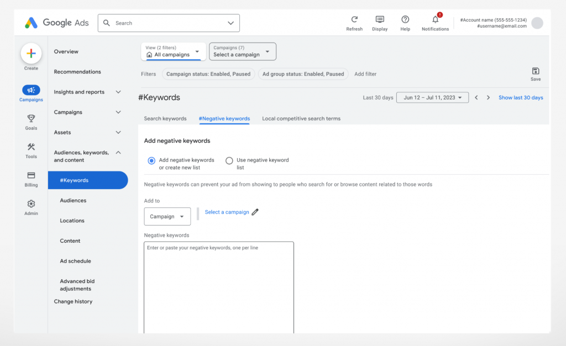Click the #Account name text
Screen dimensions: 566x346
tap(494, 20)
